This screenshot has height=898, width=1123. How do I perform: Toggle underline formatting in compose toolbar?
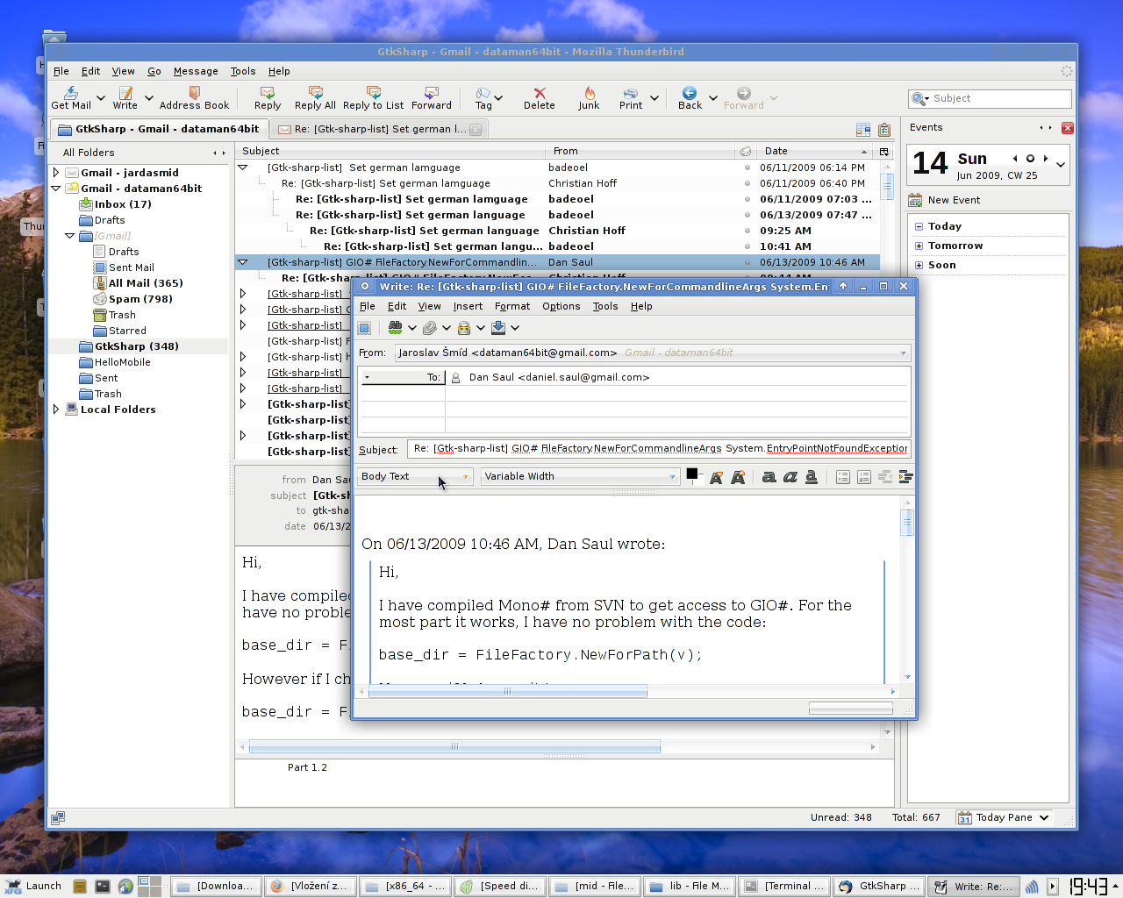812,477
